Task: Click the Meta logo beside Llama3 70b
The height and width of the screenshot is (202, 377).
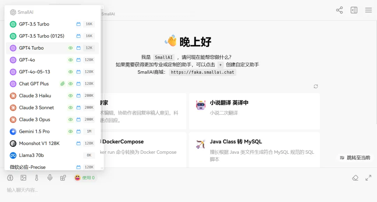Action: (x=13, y=155)
